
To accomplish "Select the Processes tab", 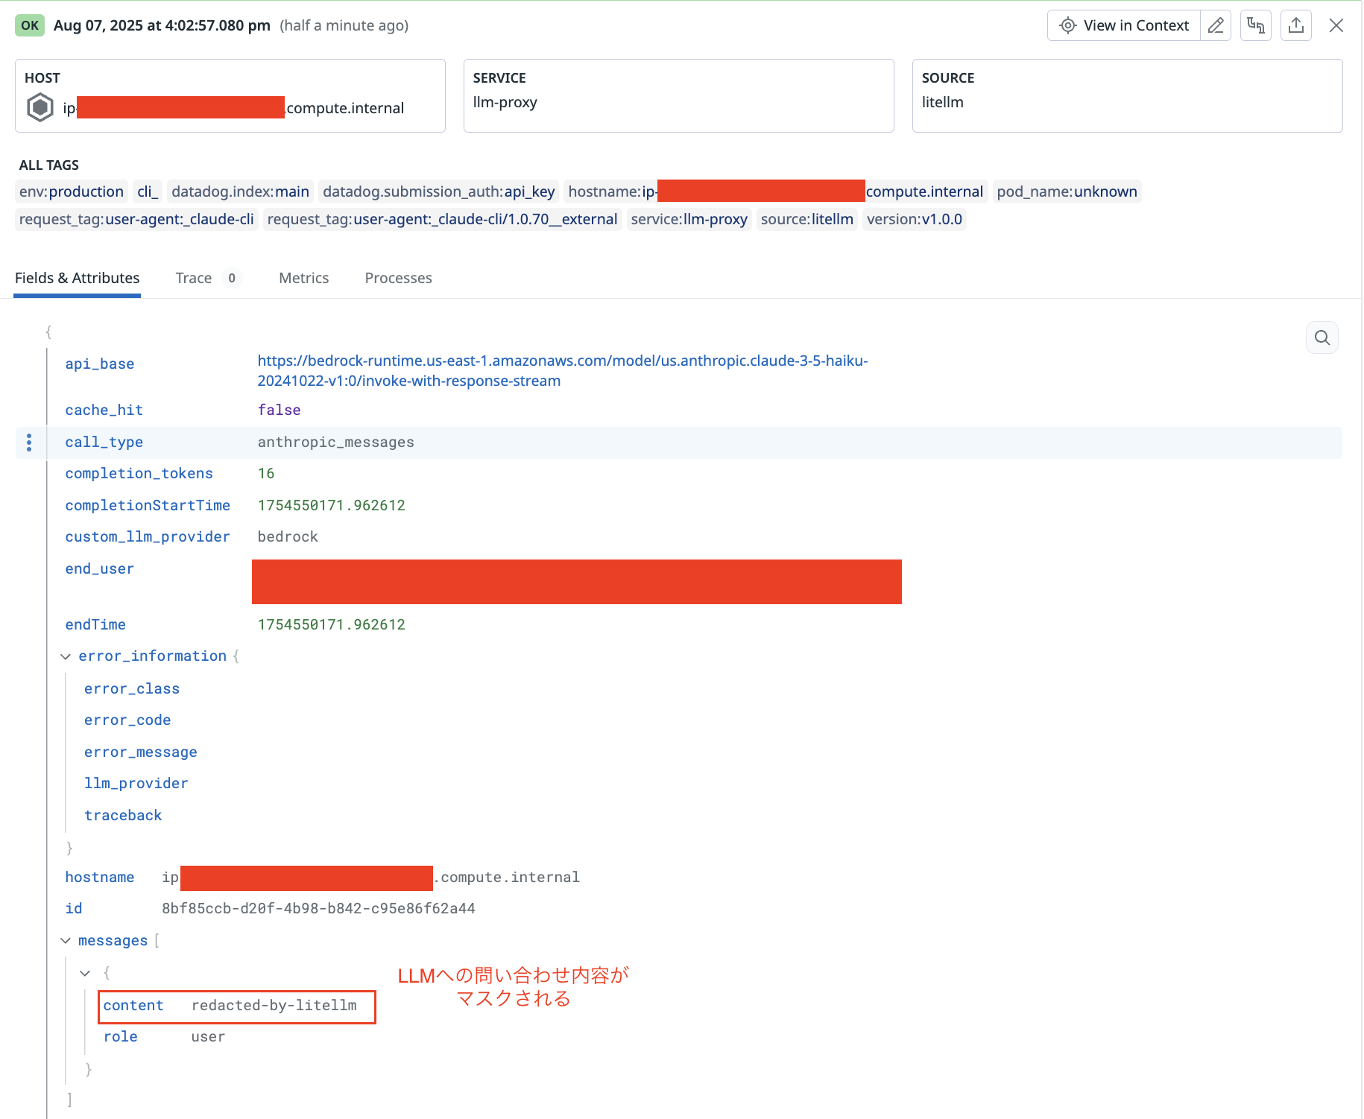I will coord(398,278).
